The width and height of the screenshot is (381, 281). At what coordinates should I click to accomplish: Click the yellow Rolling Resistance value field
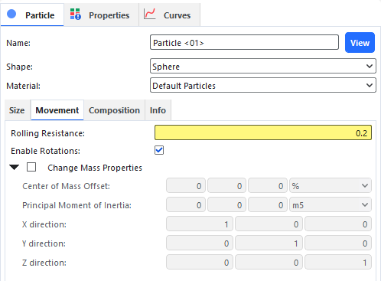(x=263, y=132)
